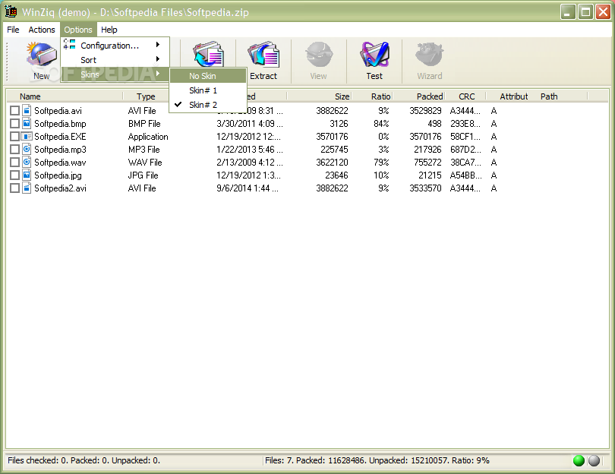Open the Options menu
The height and width of the screenshot is (474, 615).
point(78,30)
